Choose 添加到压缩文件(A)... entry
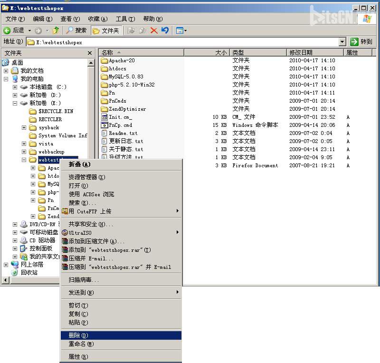The width and height of the screenshot is (380, 363). click(121, 241)
